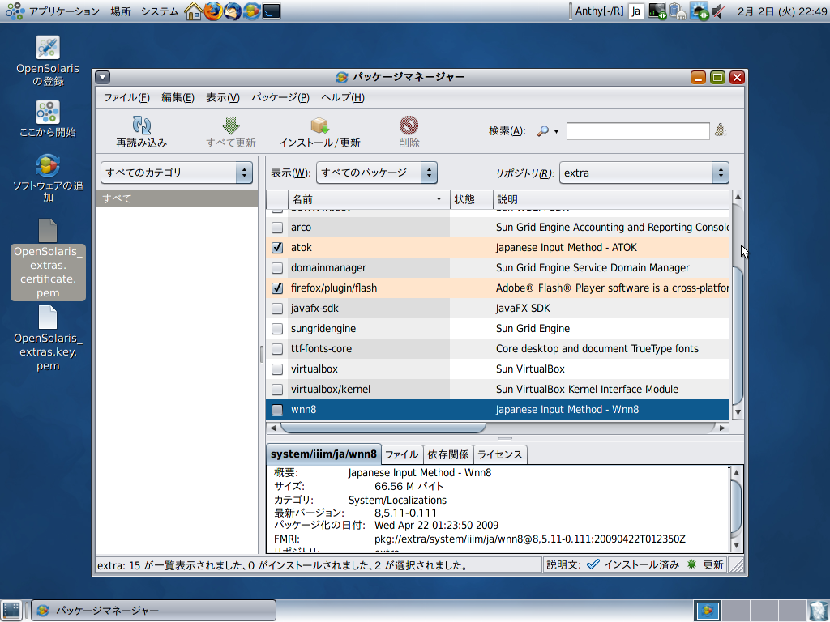
Task: Switch to the ファイル details tab
Action: pos(401,454)
